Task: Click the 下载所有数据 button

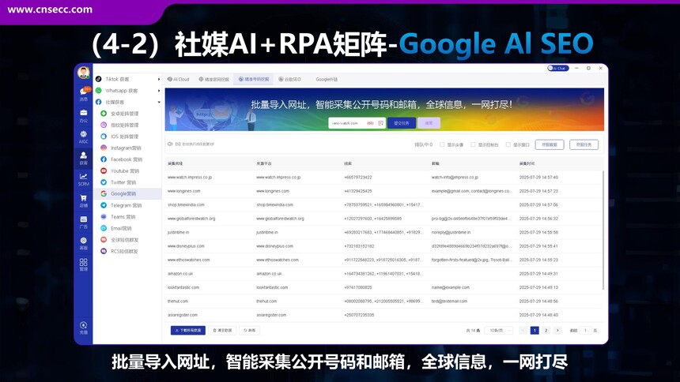Action: [x=188, y=331]
